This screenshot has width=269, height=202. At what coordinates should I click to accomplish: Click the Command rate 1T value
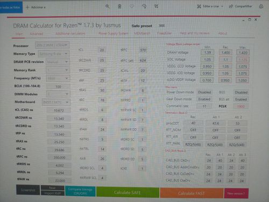(x=204, y=106)
